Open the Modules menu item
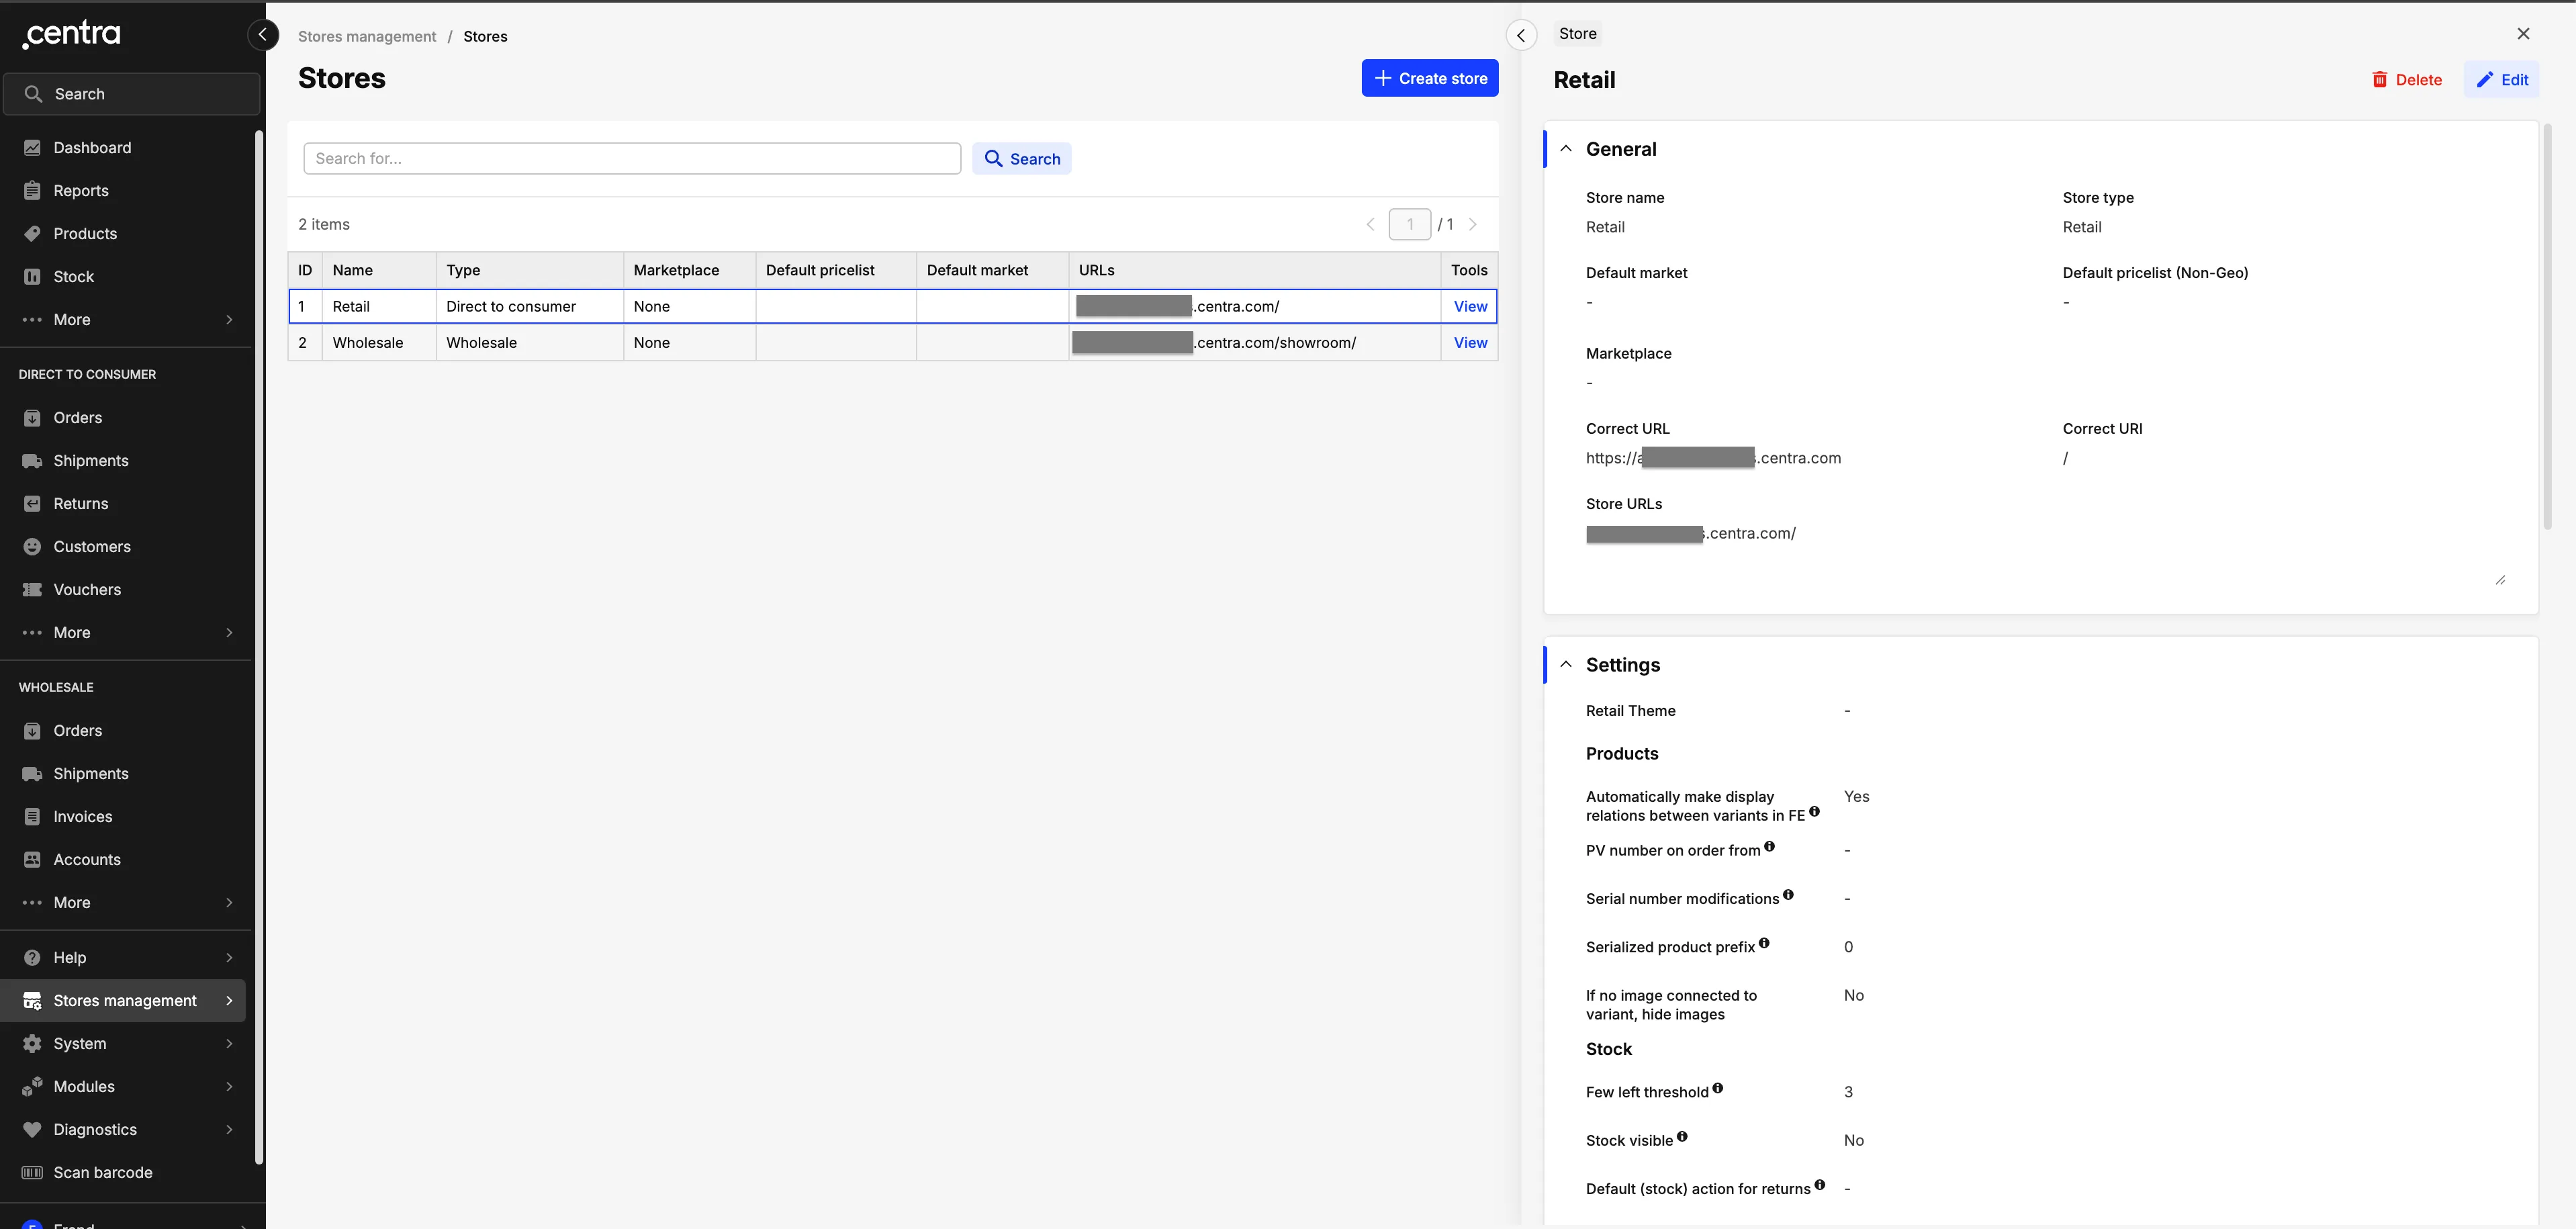Viewport: 2576px width, 1229px height. pyautogui.click(x=84, y=1087)
